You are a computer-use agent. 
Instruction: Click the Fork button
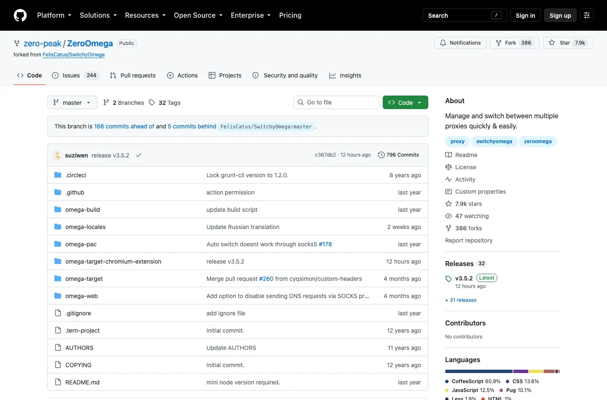click(514, 43)
